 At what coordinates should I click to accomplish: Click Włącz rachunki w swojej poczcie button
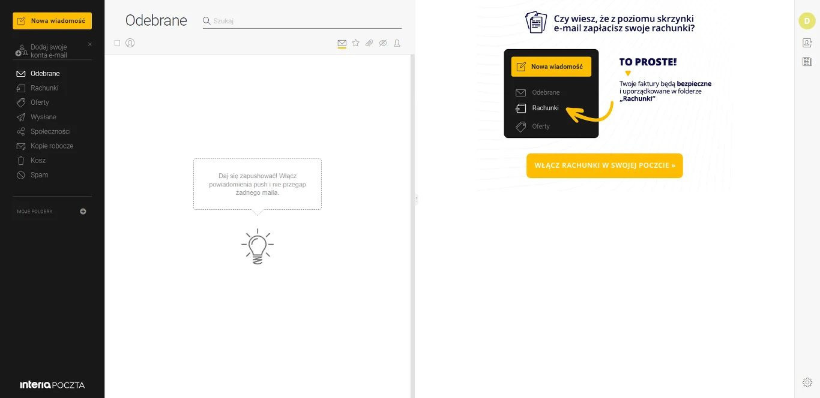tap(604, 165)
